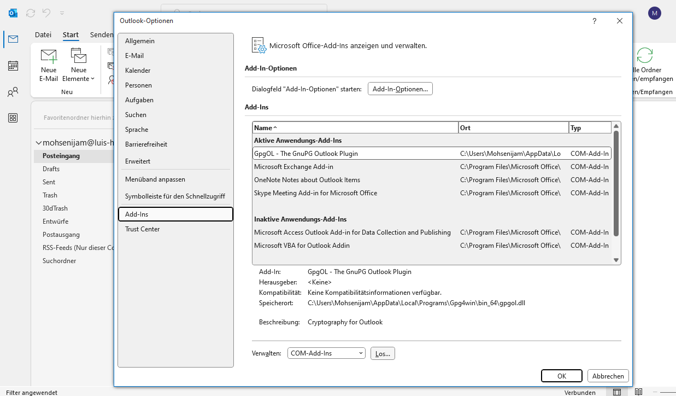The width and height of the screenshot is (676, 396).
Task: Open the Mail view in Outlook sidebar
Action: (x=13, y=39)
